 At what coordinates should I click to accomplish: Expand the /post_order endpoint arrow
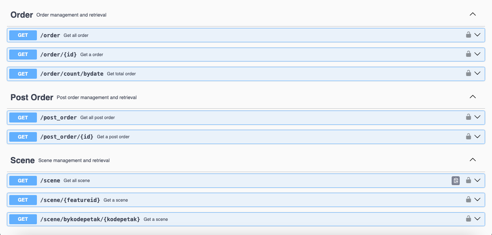477,117
